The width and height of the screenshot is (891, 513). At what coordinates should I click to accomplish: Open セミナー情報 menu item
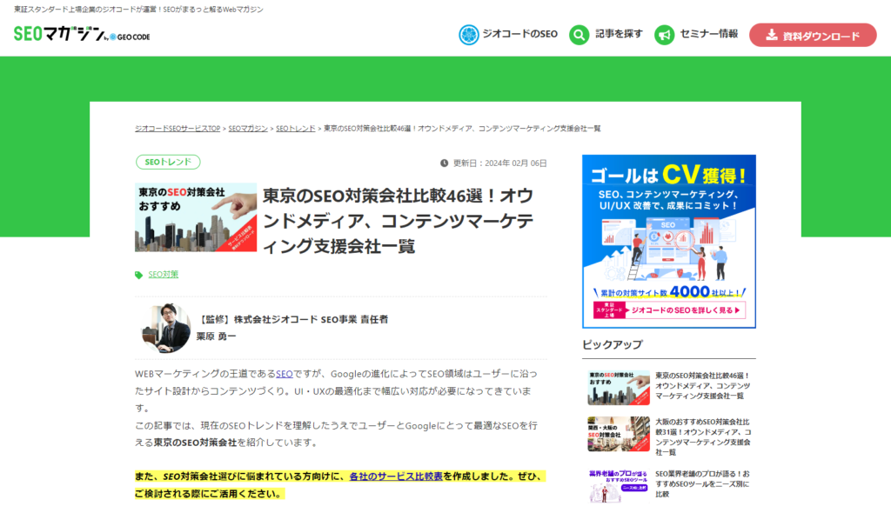coord(708,34)
